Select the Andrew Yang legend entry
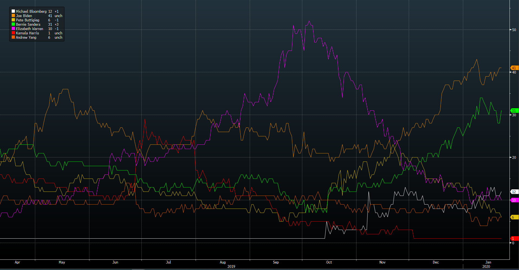This screenshot has width=519, height=270. point(26,37)
